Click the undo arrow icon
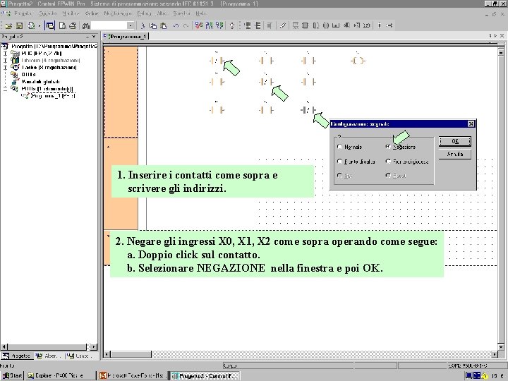The width and height of the screenshot is (508, 381). tap(176, 25)
